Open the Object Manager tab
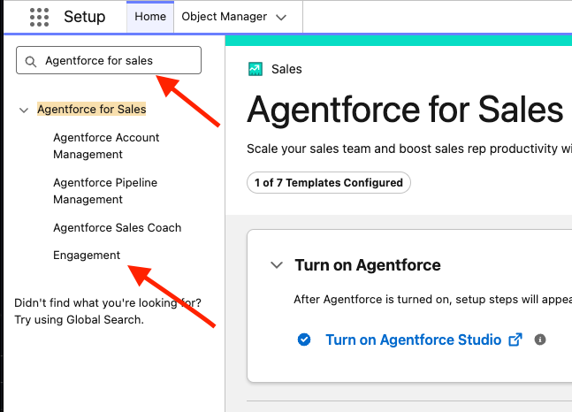This screenshot has width=572, height=412. click(224, 17)
